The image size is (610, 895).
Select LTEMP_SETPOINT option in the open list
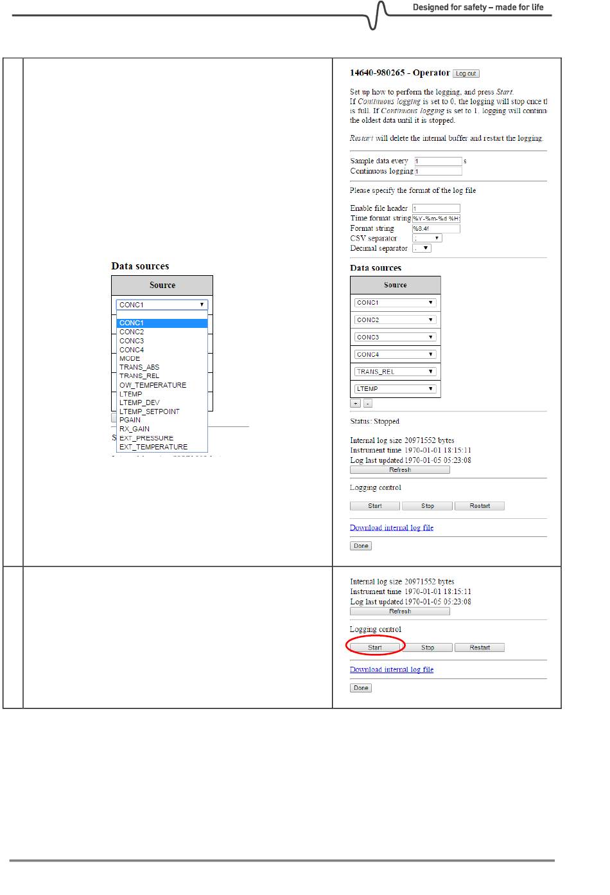162,411
